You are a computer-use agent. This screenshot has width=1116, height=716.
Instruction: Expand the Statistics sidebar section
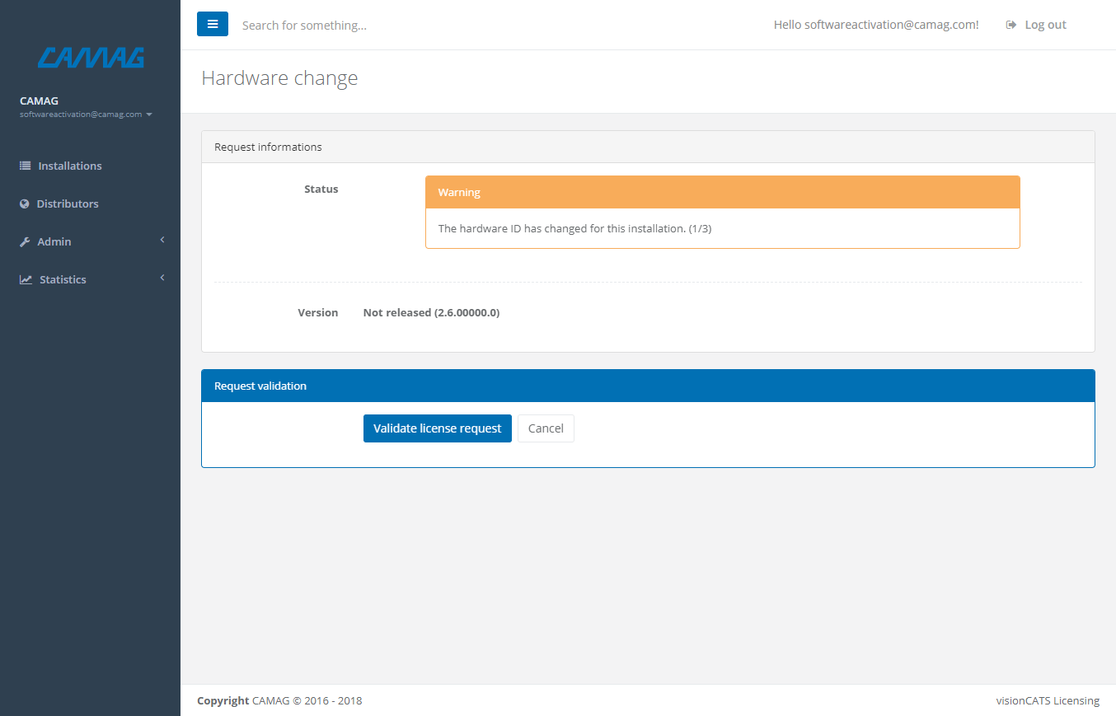90,278
